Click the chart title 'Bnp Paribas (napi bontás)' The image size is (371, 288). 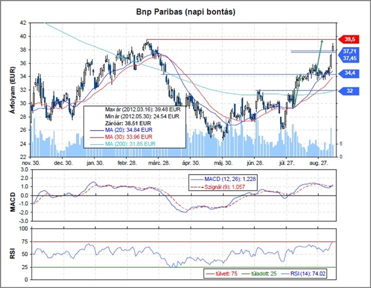(x=185, y=12)
